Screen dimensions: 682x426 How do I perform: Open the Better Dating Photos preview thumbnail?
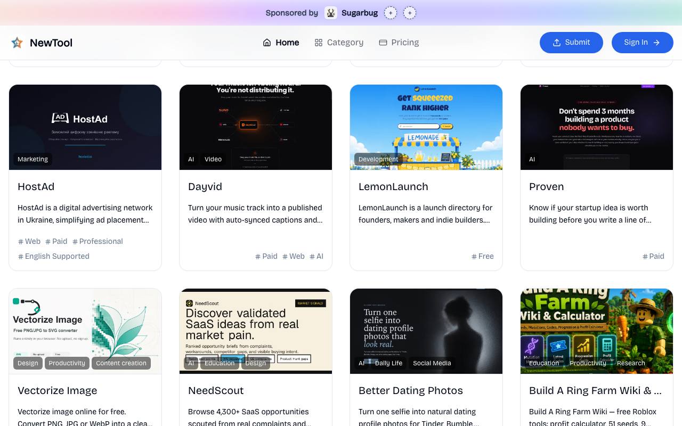(x=426, y=331)
